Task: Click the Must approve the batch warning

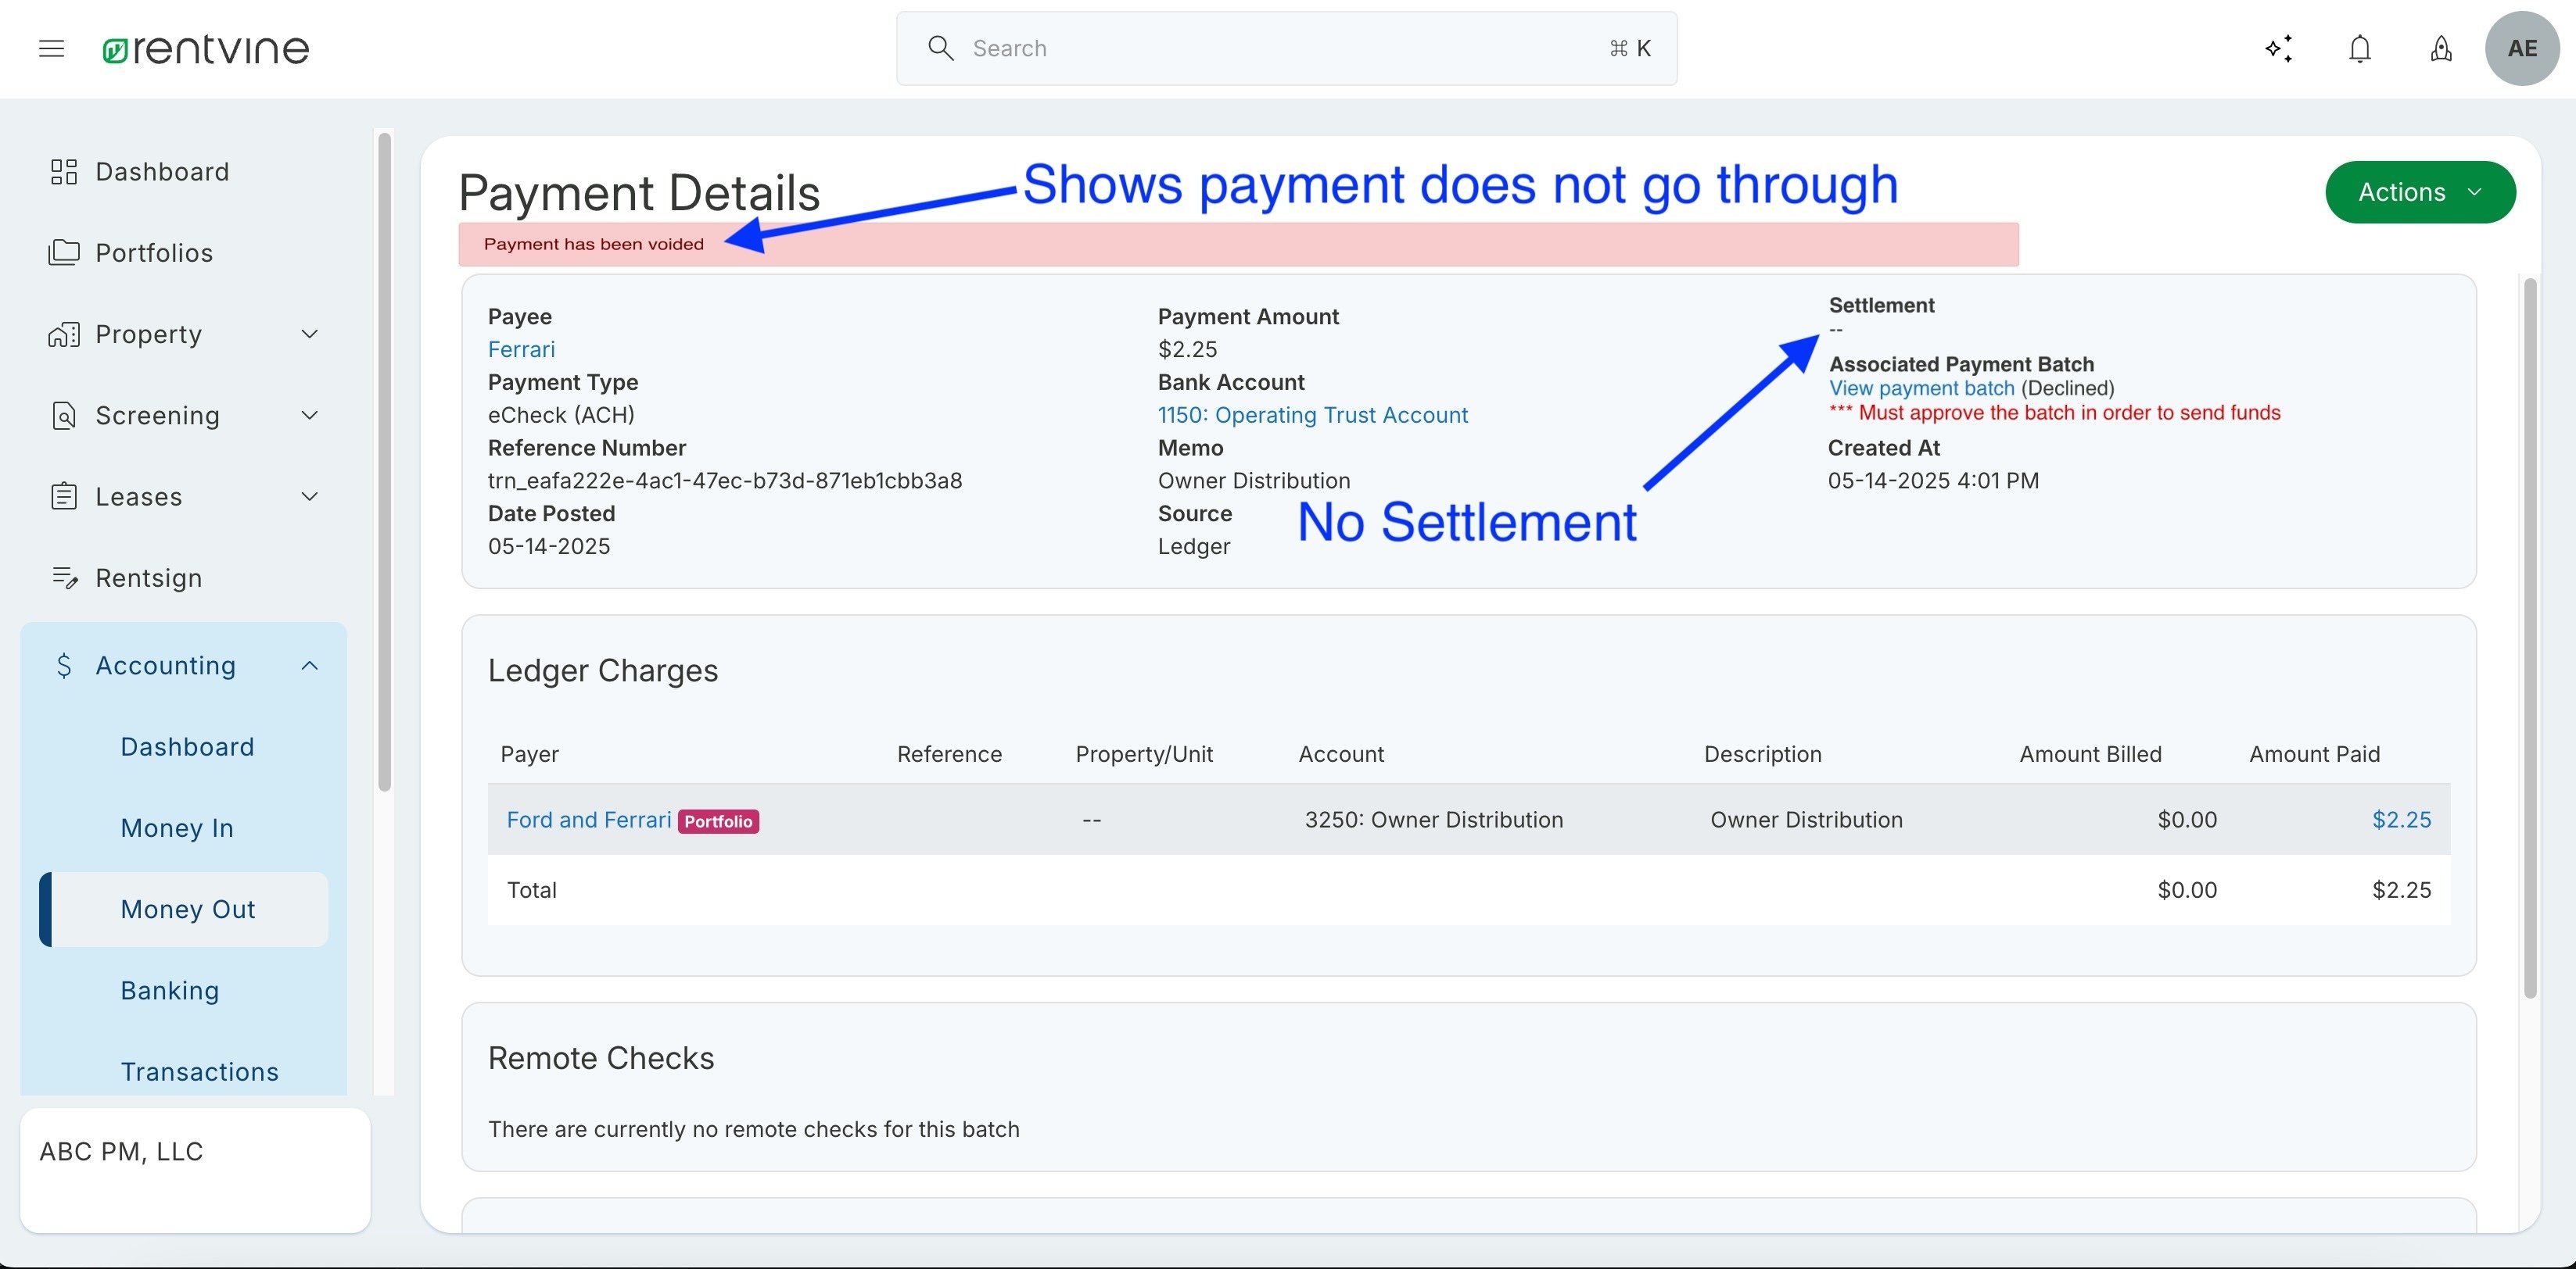Action: [x=2055, y=413]
